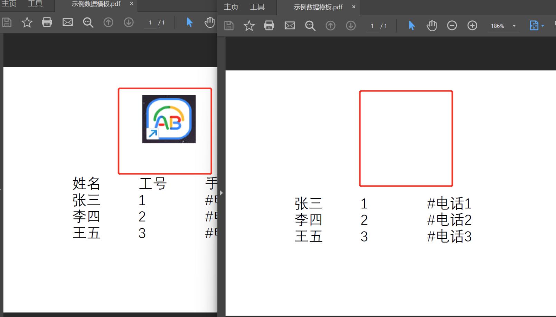Activate the arrow selection tool
The width and height of the screenshot is (556, 317).
[411, 25]
